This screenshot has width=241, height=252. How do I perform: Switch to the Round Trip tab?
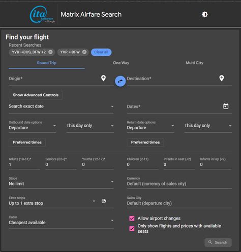point(47,63)
